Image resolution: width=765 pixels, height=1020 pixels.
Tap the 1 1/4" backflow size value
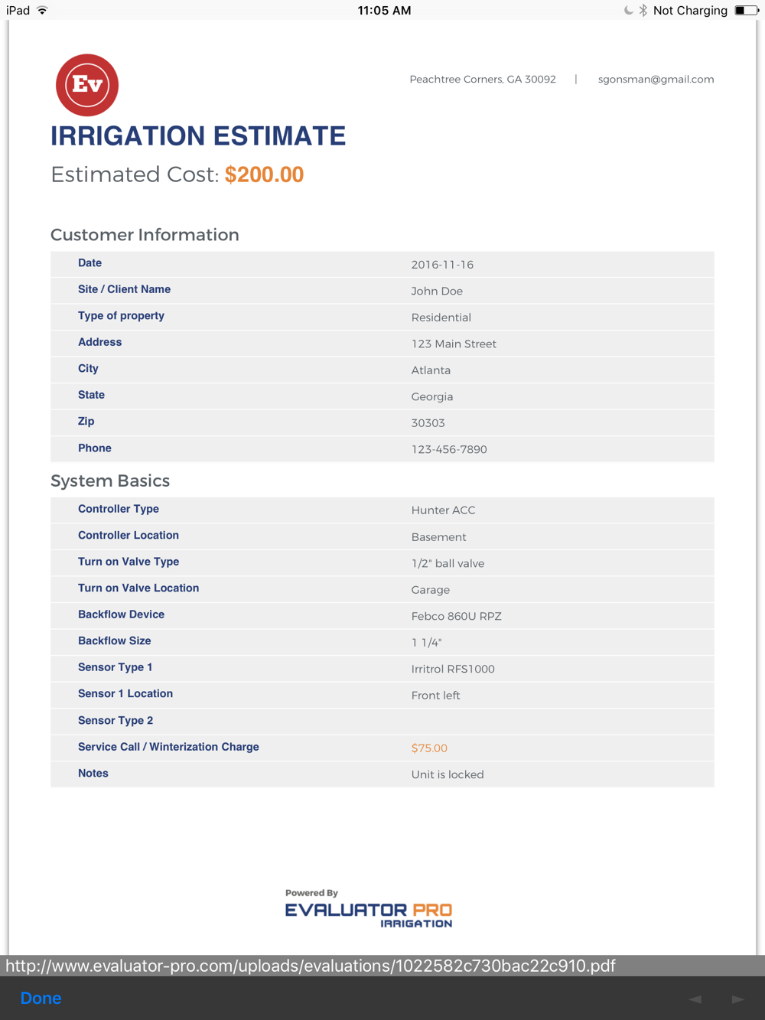point(426,643)
